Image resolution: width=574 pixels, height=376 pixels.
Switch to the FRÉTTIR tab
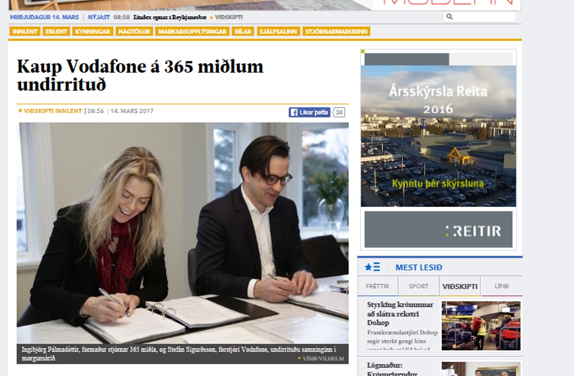tap(377, 286)
